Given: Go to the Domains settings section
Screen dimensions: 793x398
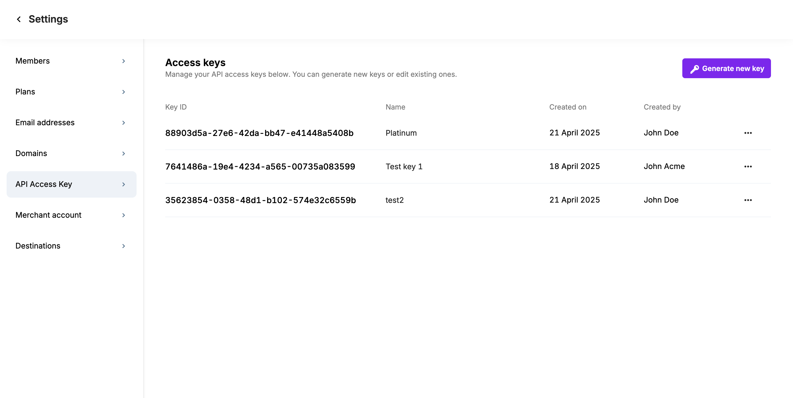Looking at the screenshot, I should point(31,153).
